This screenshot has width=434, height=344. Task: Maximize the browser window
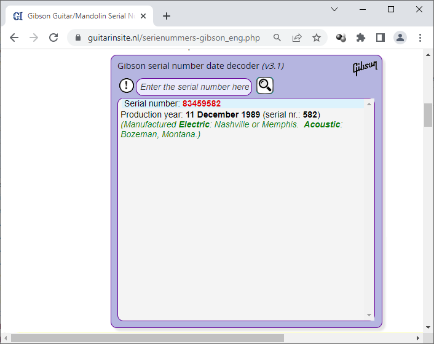pos(391,9)
